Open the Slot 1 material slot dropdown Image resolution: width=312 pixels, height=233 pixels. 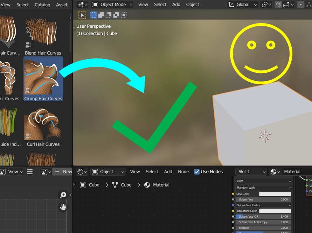251,172
